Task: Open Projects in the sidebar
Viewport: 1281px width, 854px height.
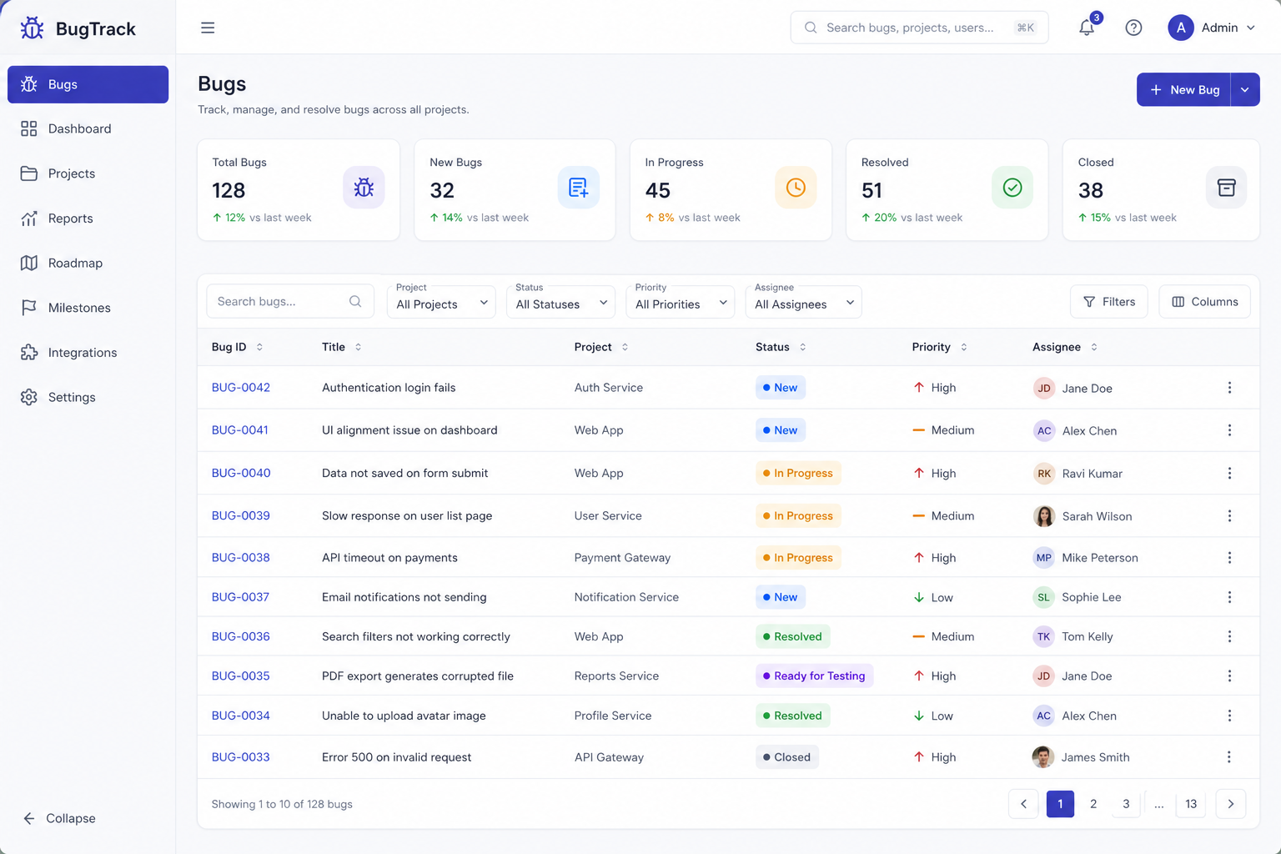Action: click(x=88, y=173)
